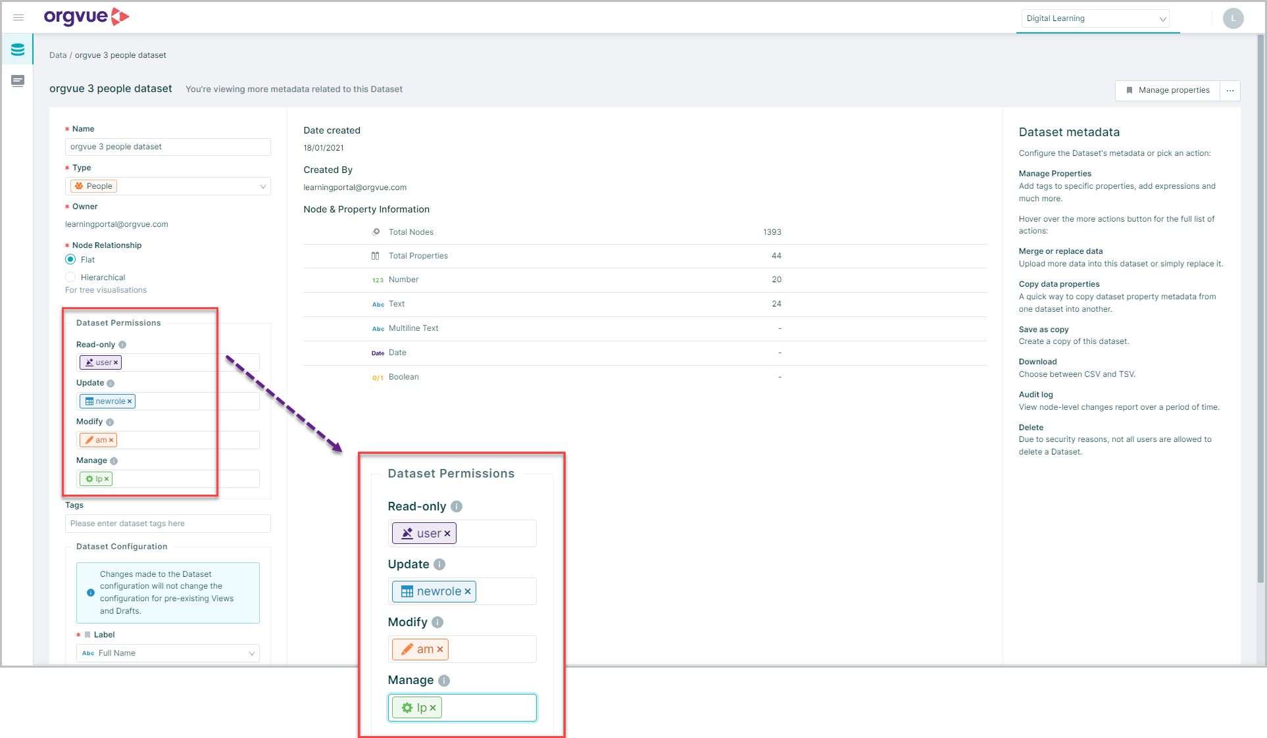Image resolution: width=1267 pixels, height=738 pixels.
Task: Open the more actions ellipsis button
Action: click(x=1230, y=90)
